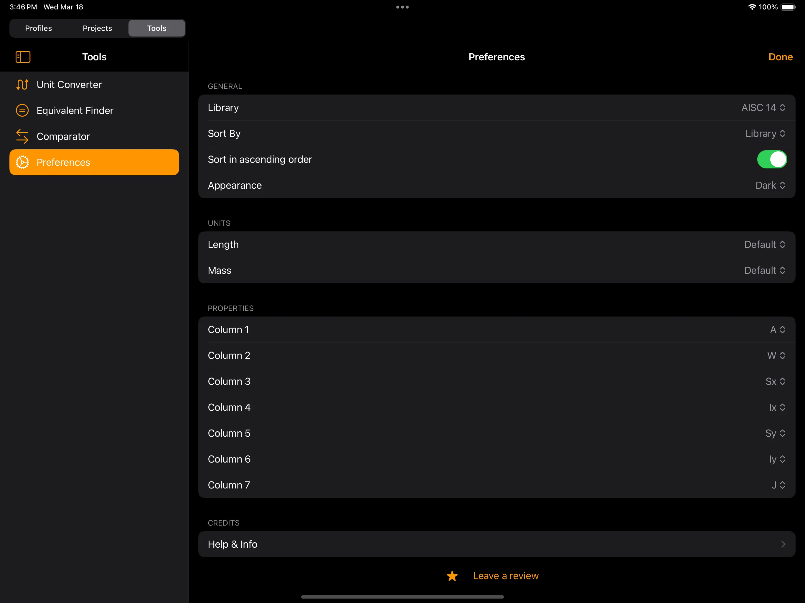
Task: Tap Done to close Preferences
Action: [780, 57]
